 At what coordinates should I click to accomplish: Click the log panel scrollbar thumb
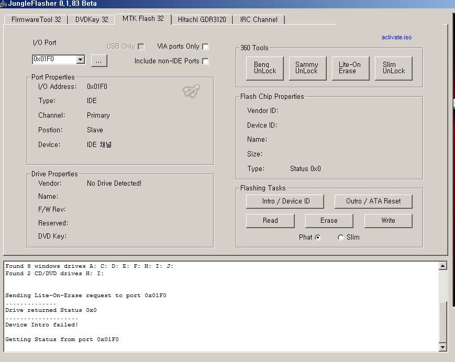442,322
